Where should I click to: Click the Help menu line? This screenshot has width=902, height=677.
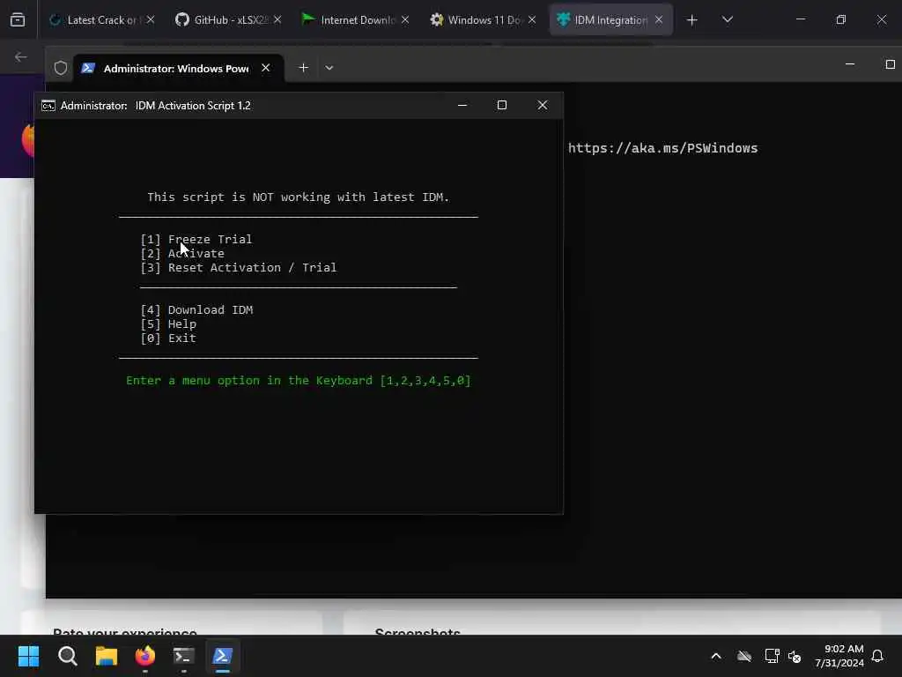[x=168, y=324]
